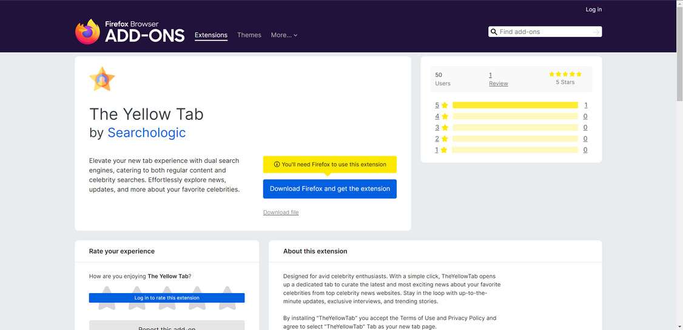
Task: Click Log in to rate this extension
Action: click(167, 298)
